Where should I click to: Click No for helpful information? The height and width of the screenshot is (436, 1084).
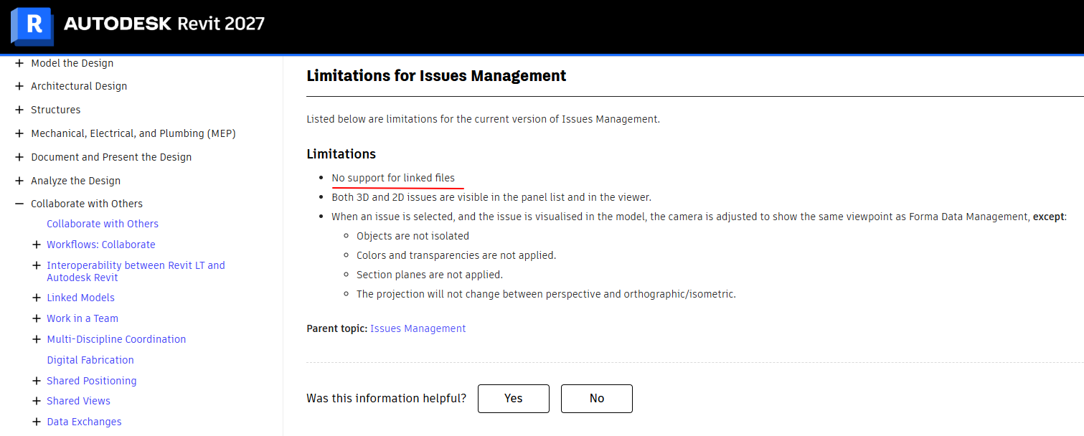click(597, 399)
